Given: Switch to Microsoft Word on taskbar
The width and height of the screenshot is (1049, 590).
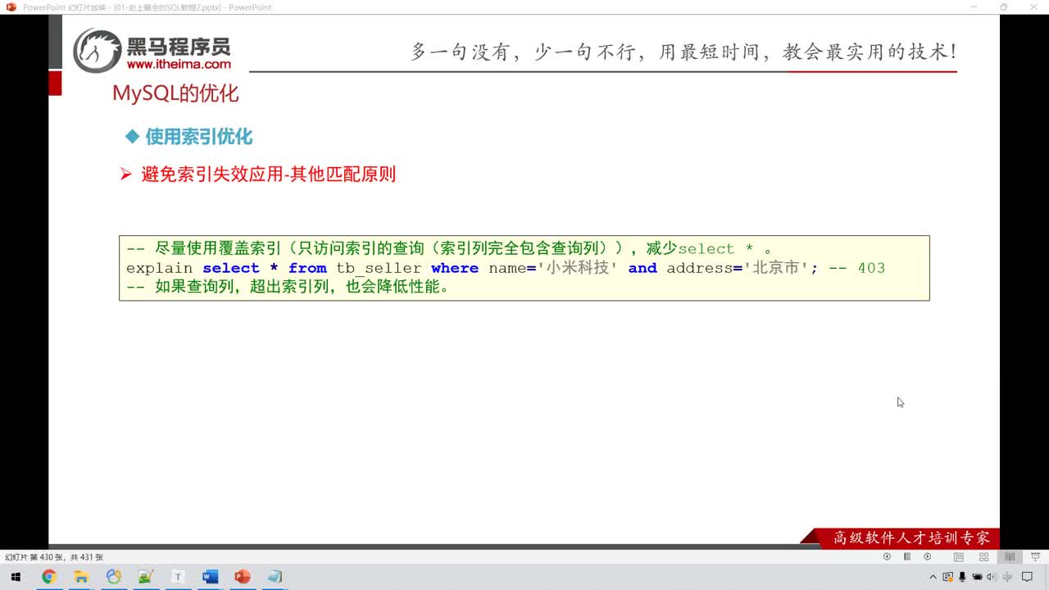Looking at the screenshot, I should [x=210, y=577].
